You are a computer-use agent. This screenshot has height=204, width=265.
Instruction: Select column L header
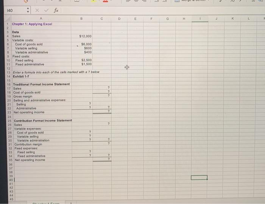coord(249,19)
